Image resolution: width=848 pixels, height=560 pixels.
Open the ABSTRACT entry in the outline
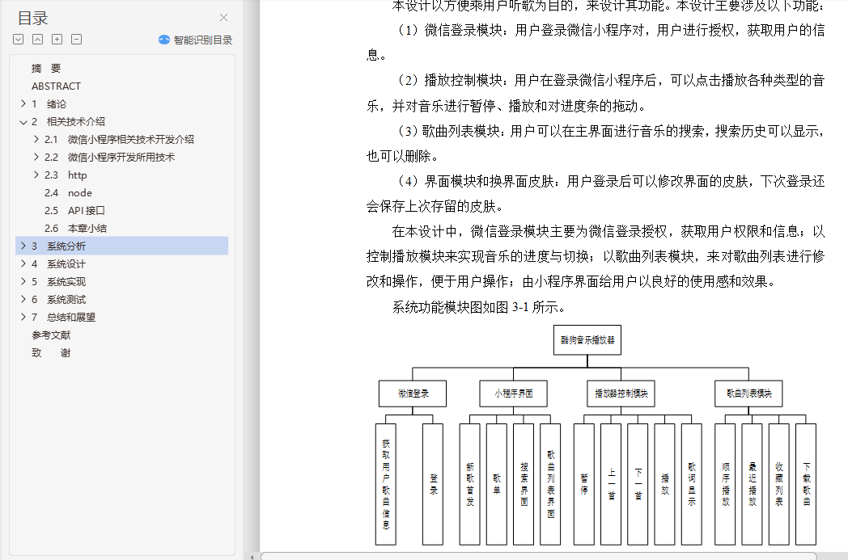coord(57,86)
